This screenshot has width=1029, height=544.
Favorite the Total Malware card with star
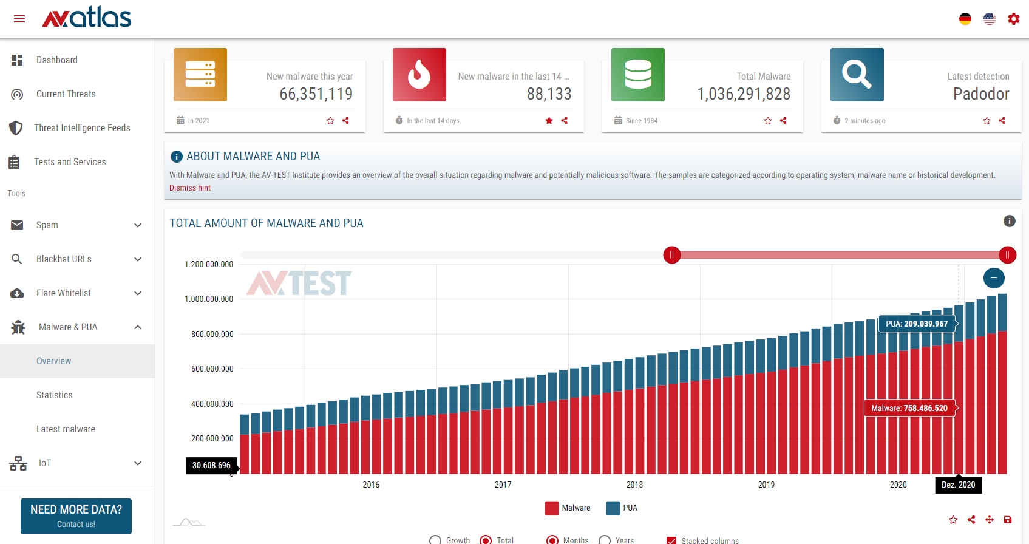(x=767, y=121)
